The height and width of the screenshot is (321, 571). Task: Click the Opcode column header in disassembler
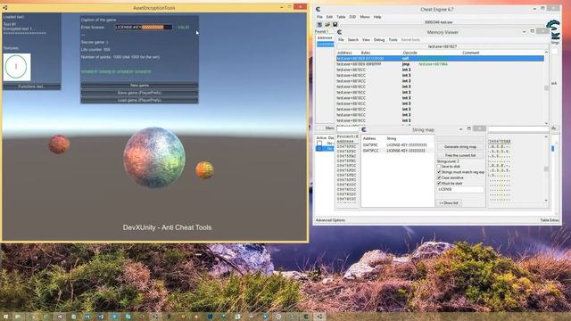[410, 53]
